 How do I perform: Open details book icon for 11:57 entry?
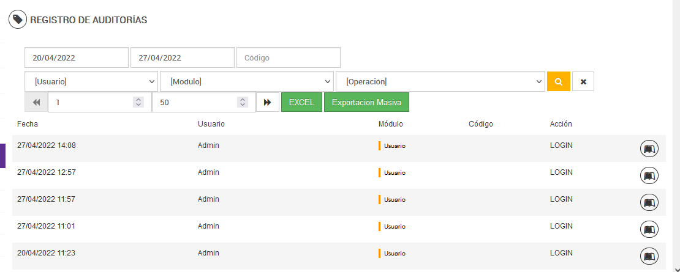tap(649, 202)
